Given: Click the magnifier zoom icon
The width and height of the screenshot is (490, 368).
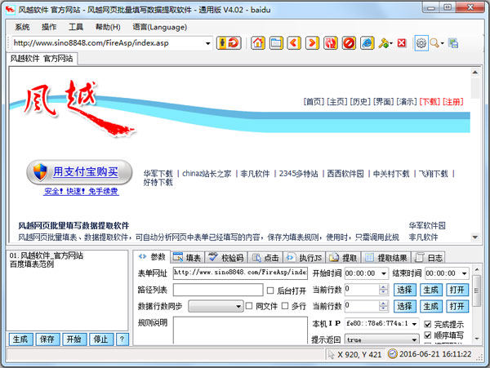Looking at the screenshot, I should click(x=435, y=42).
